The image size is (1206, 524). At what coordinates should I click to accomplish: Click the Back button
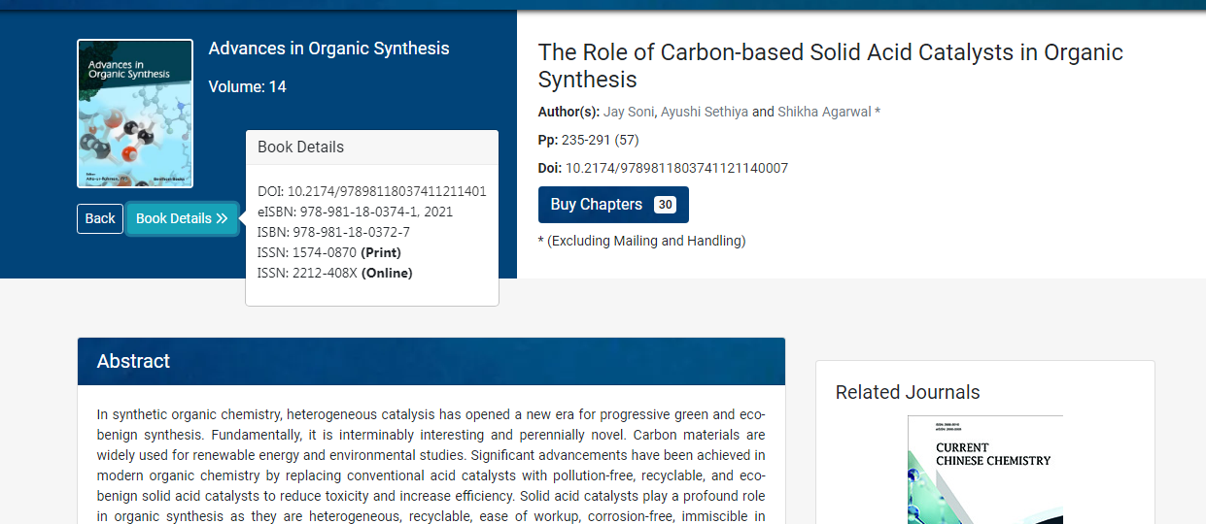(100, 218)
